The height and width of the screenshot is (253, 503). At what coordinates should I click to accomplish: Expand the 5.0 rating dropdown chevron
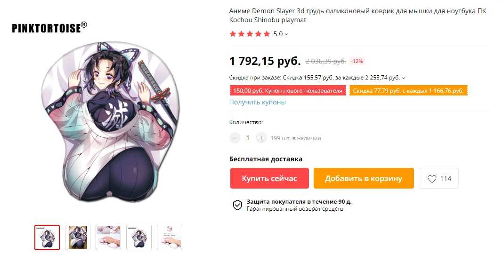pyautogui.click(x=286, y=34)
